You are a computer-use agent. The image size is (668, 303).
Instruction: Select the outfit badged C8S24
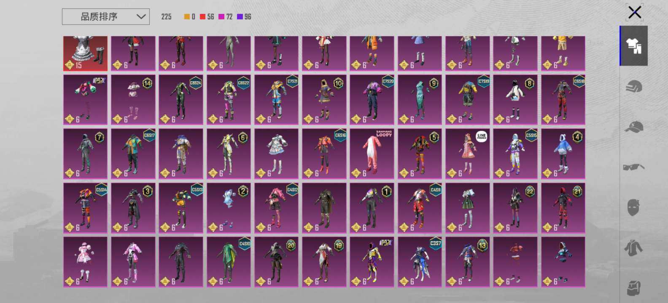click(181, 100)
